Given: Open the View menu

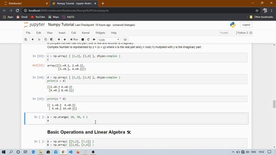Looking at the screenshot, I should pos(50,33).
